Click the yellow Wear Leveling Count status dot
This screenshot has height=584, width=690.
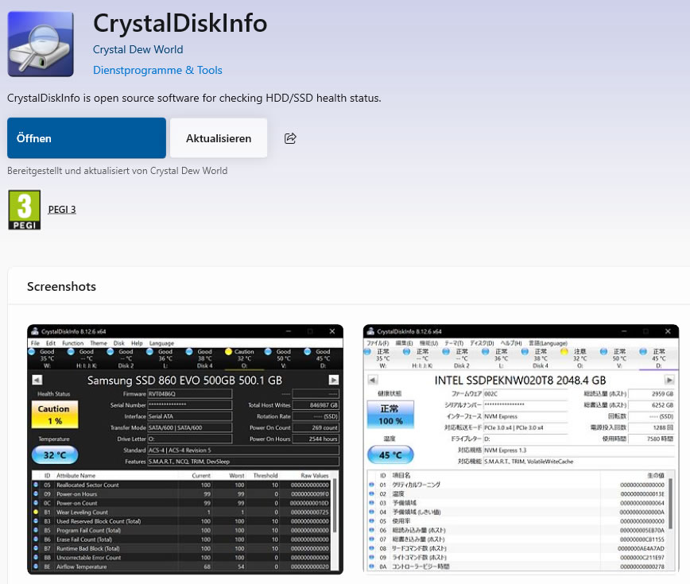pyautogui.click(x=35, y=512)
